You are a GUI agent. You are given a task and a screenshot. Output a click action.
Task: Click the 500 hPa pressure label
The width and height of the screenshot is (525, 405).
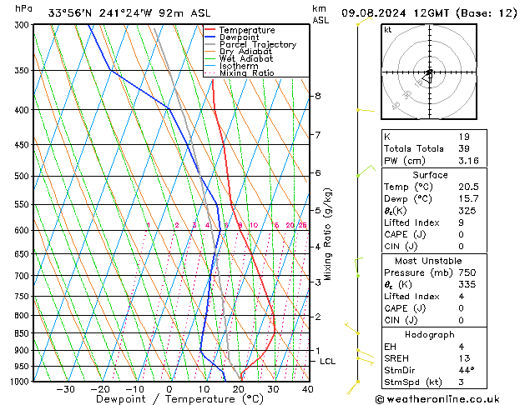tap(22, 176)
